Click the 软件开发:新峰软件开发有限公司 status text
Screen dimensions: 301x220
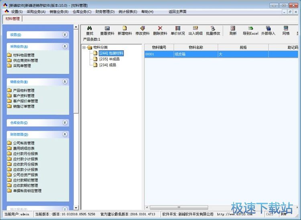point(188,214)
